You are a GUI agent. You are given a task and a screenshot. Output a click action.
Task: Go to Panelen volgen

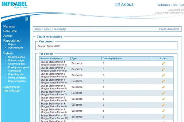pos(16,61)
